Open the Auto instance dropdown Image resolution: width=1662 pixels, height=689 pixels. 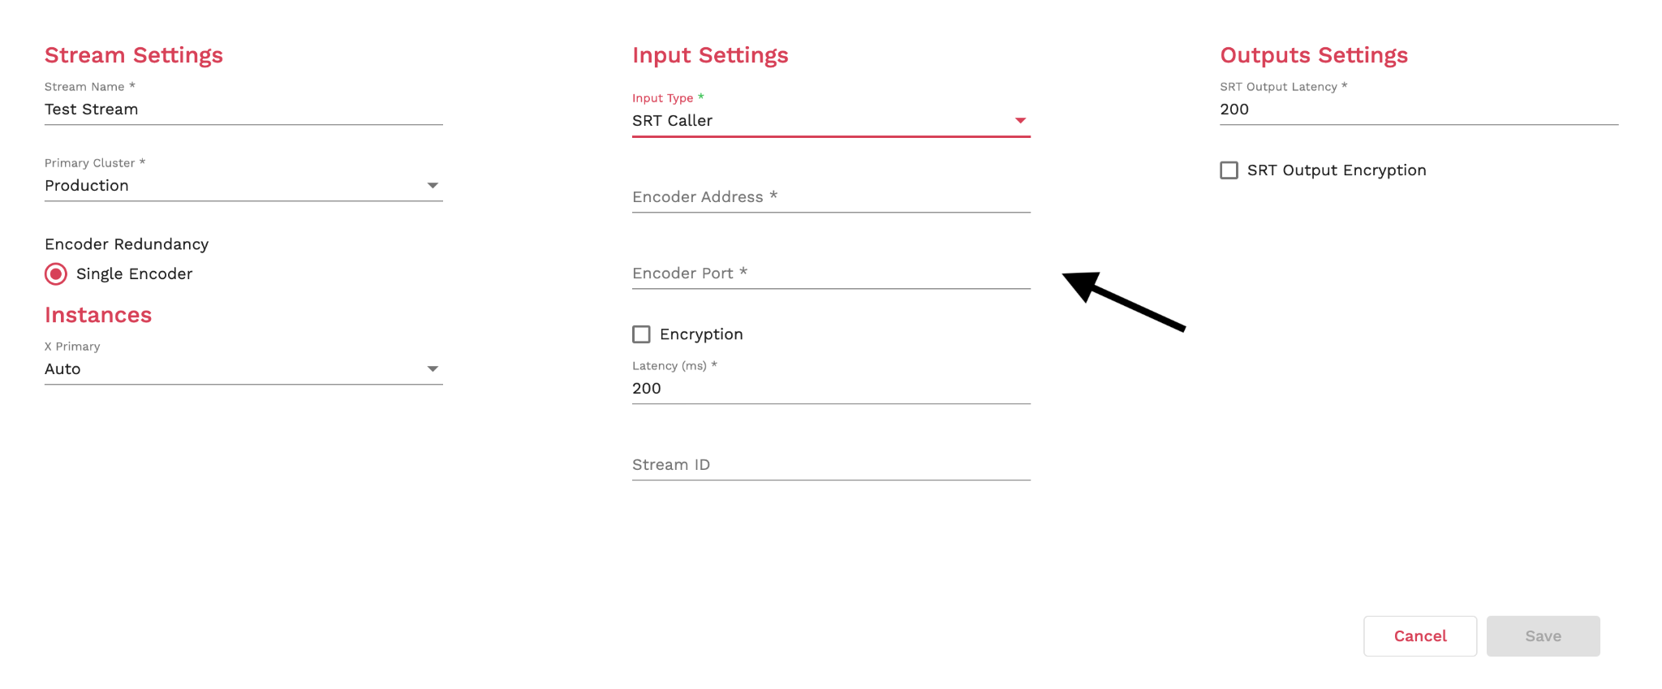227,369
